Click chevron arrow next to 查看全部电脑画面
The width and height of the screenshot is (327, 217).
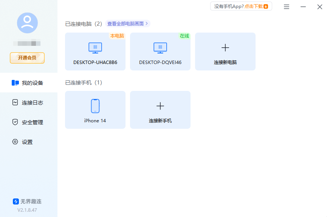[147, 23]
